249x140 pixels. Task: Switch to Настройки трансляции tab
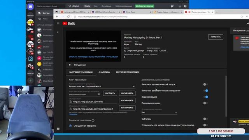click(81, 72)
